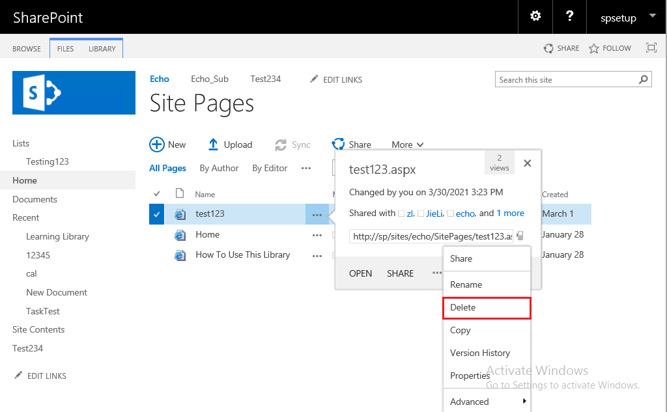
Task: Click SHARE in the callout footer
Action: pos(401,273)
